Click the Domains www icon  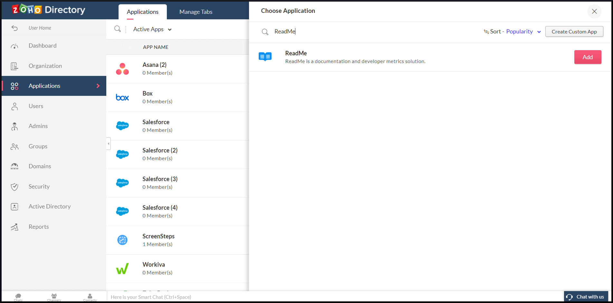[x=14, y=167]
